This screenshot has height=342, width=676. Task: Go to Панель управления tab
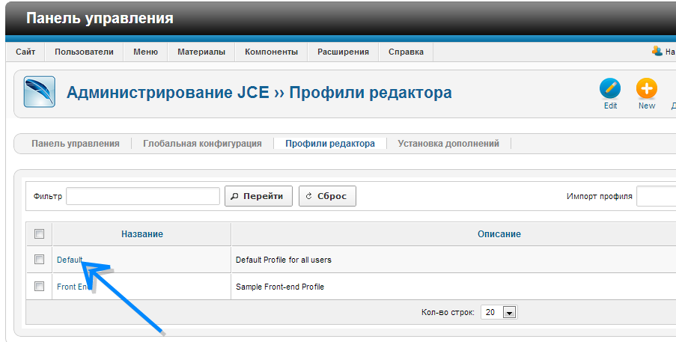[76, 144]
